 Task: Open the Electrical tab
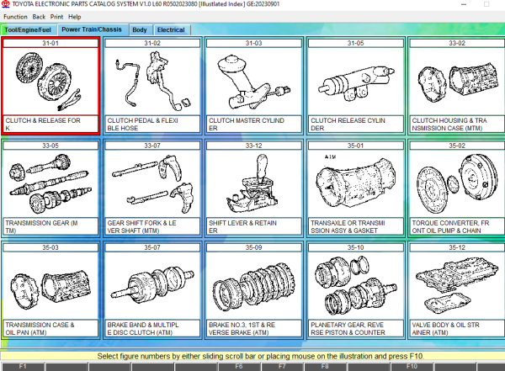point(171,30)
